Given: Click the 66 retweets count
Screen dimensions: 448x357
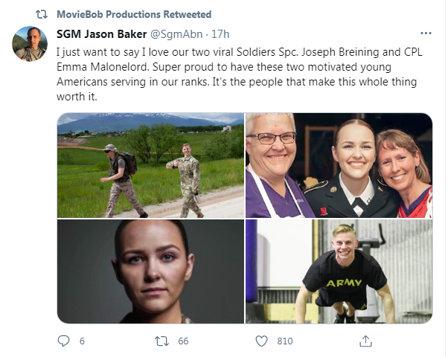Looking at the screenshot, I should pos(183,341).
